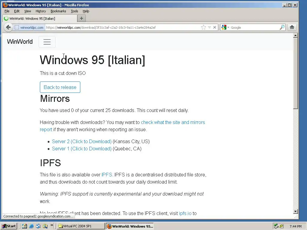This screenshot has height=230, width=307.
Task: Click the status bar 'Connected to pagead2' text
Action: click(x=38, y=216)
